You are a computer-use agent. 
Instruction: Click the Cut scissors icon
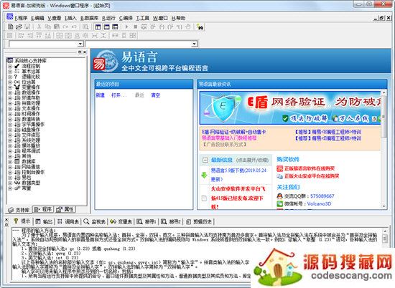click(39, 27)
